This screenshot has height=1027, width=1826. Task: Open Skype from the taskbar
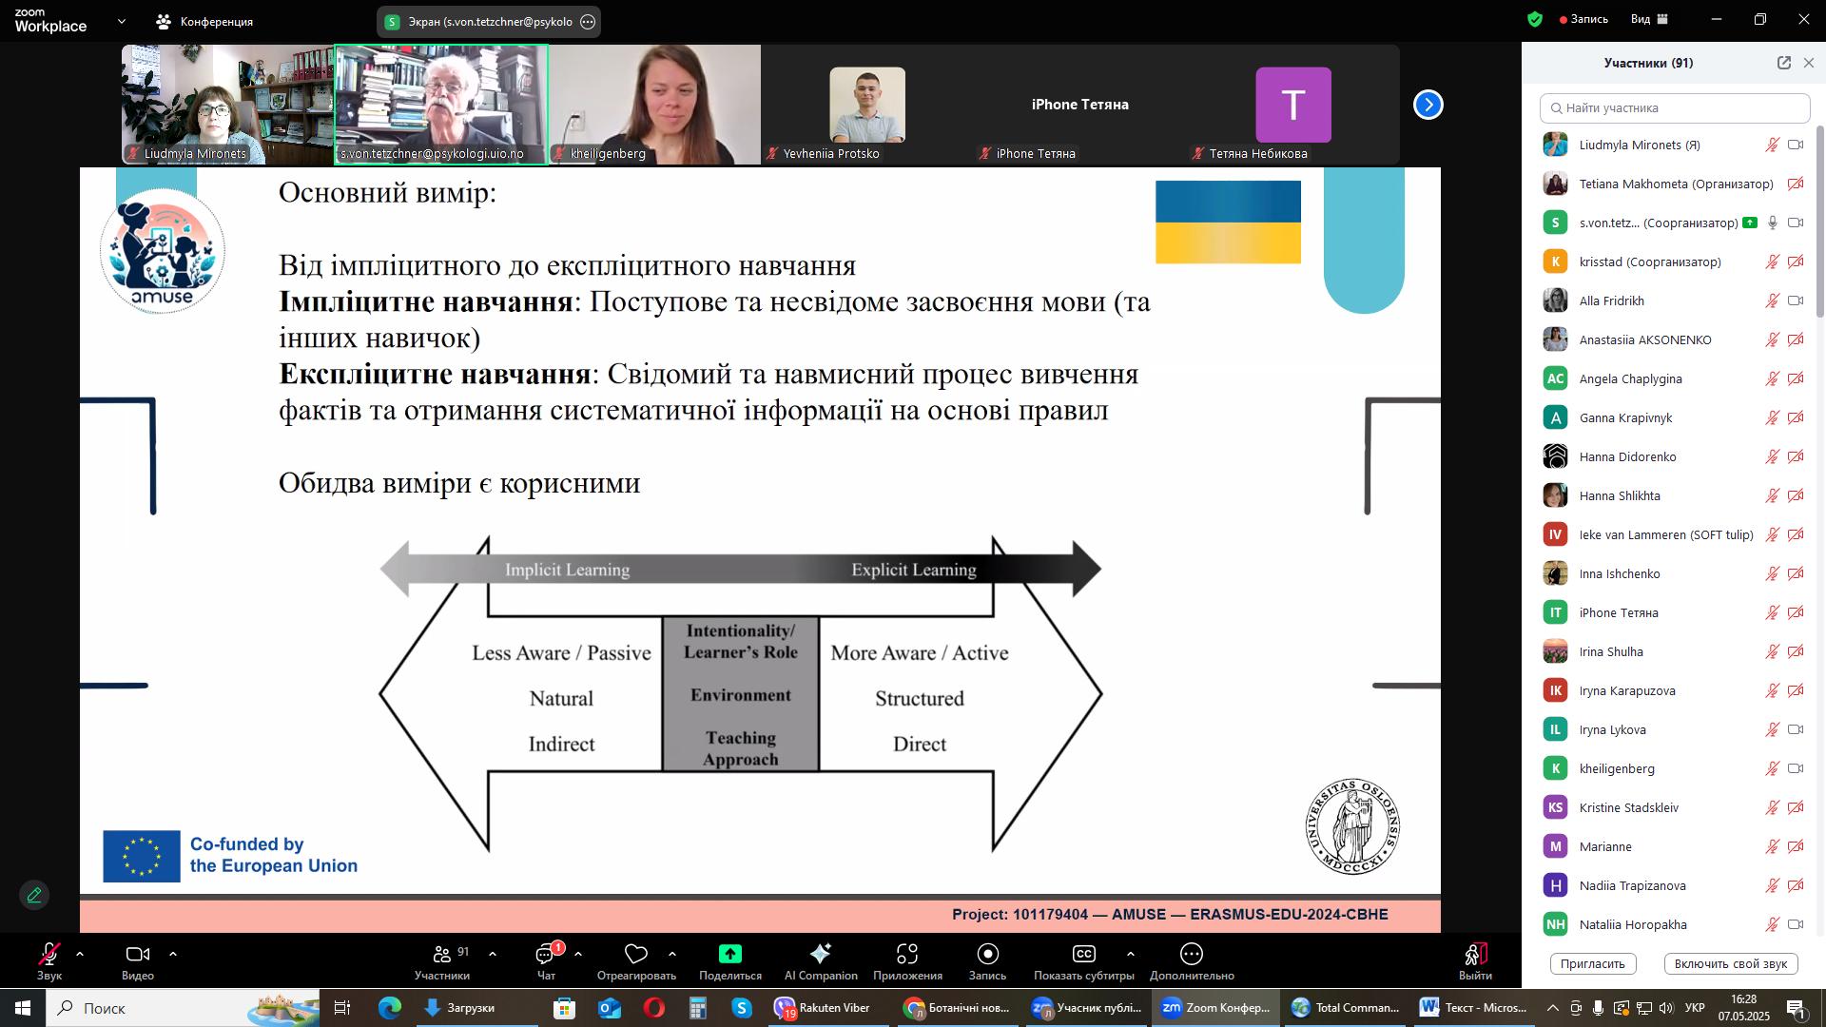click(742, 1008)
